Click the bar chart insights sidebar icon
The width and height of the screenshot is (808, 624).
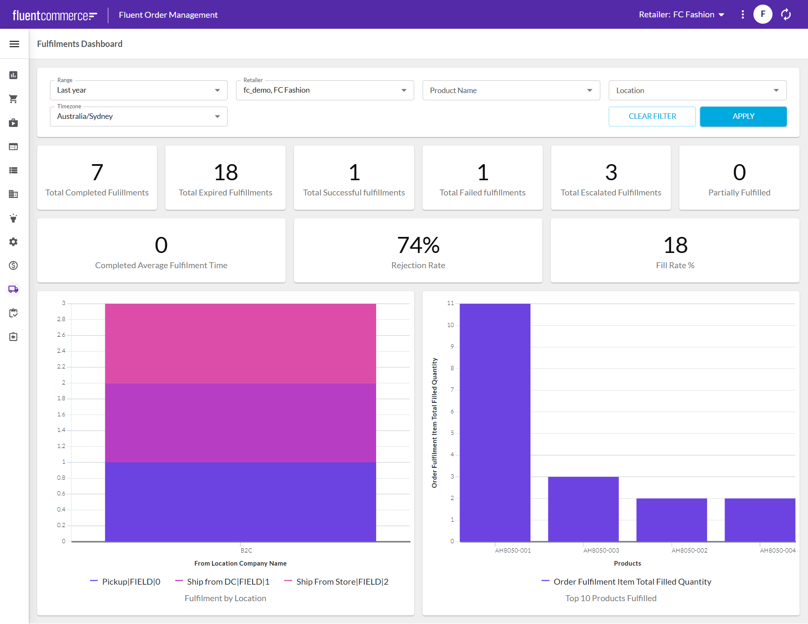tap(14, 75)
